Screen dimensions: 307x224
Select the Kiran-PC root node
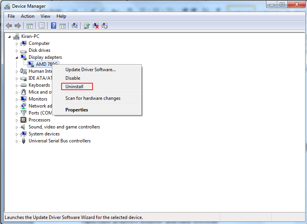(x=30, y=36)
